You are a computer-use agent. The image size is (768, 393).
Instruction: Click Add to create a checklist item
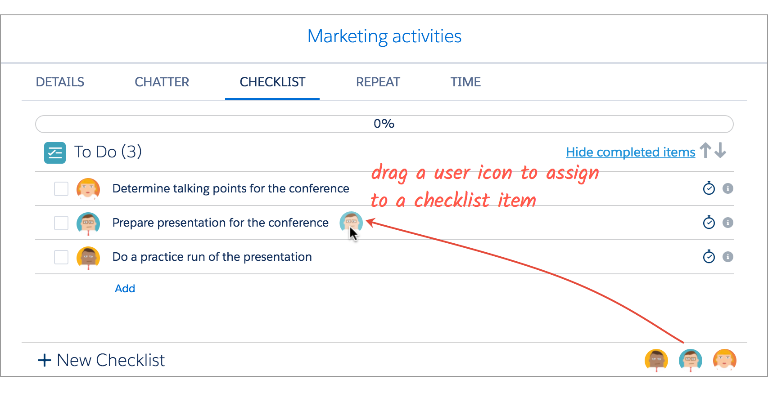125,289
